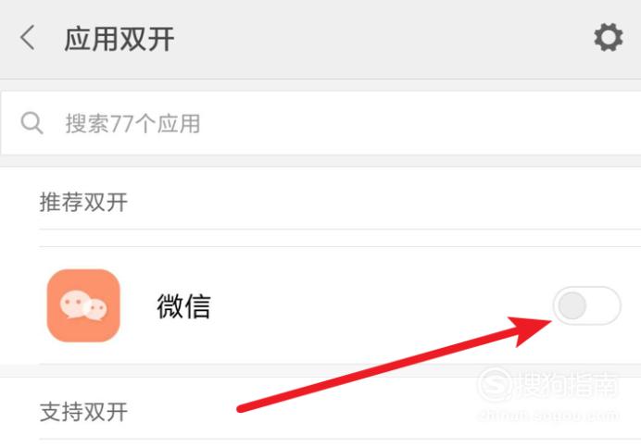The height and width of the screenshot is (447, 641).
Task: Tap the orange WeChat app icon
Action: point(83,305)
